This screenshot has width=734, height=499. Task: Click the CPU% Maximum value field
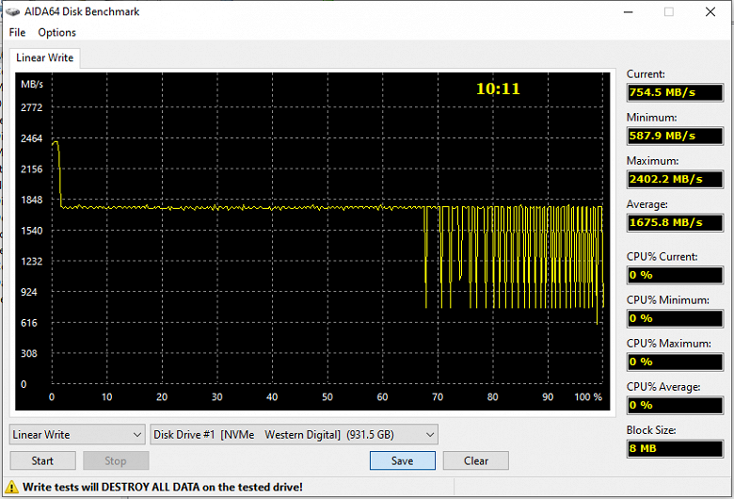pyautogui.click(x=675, y=362)
